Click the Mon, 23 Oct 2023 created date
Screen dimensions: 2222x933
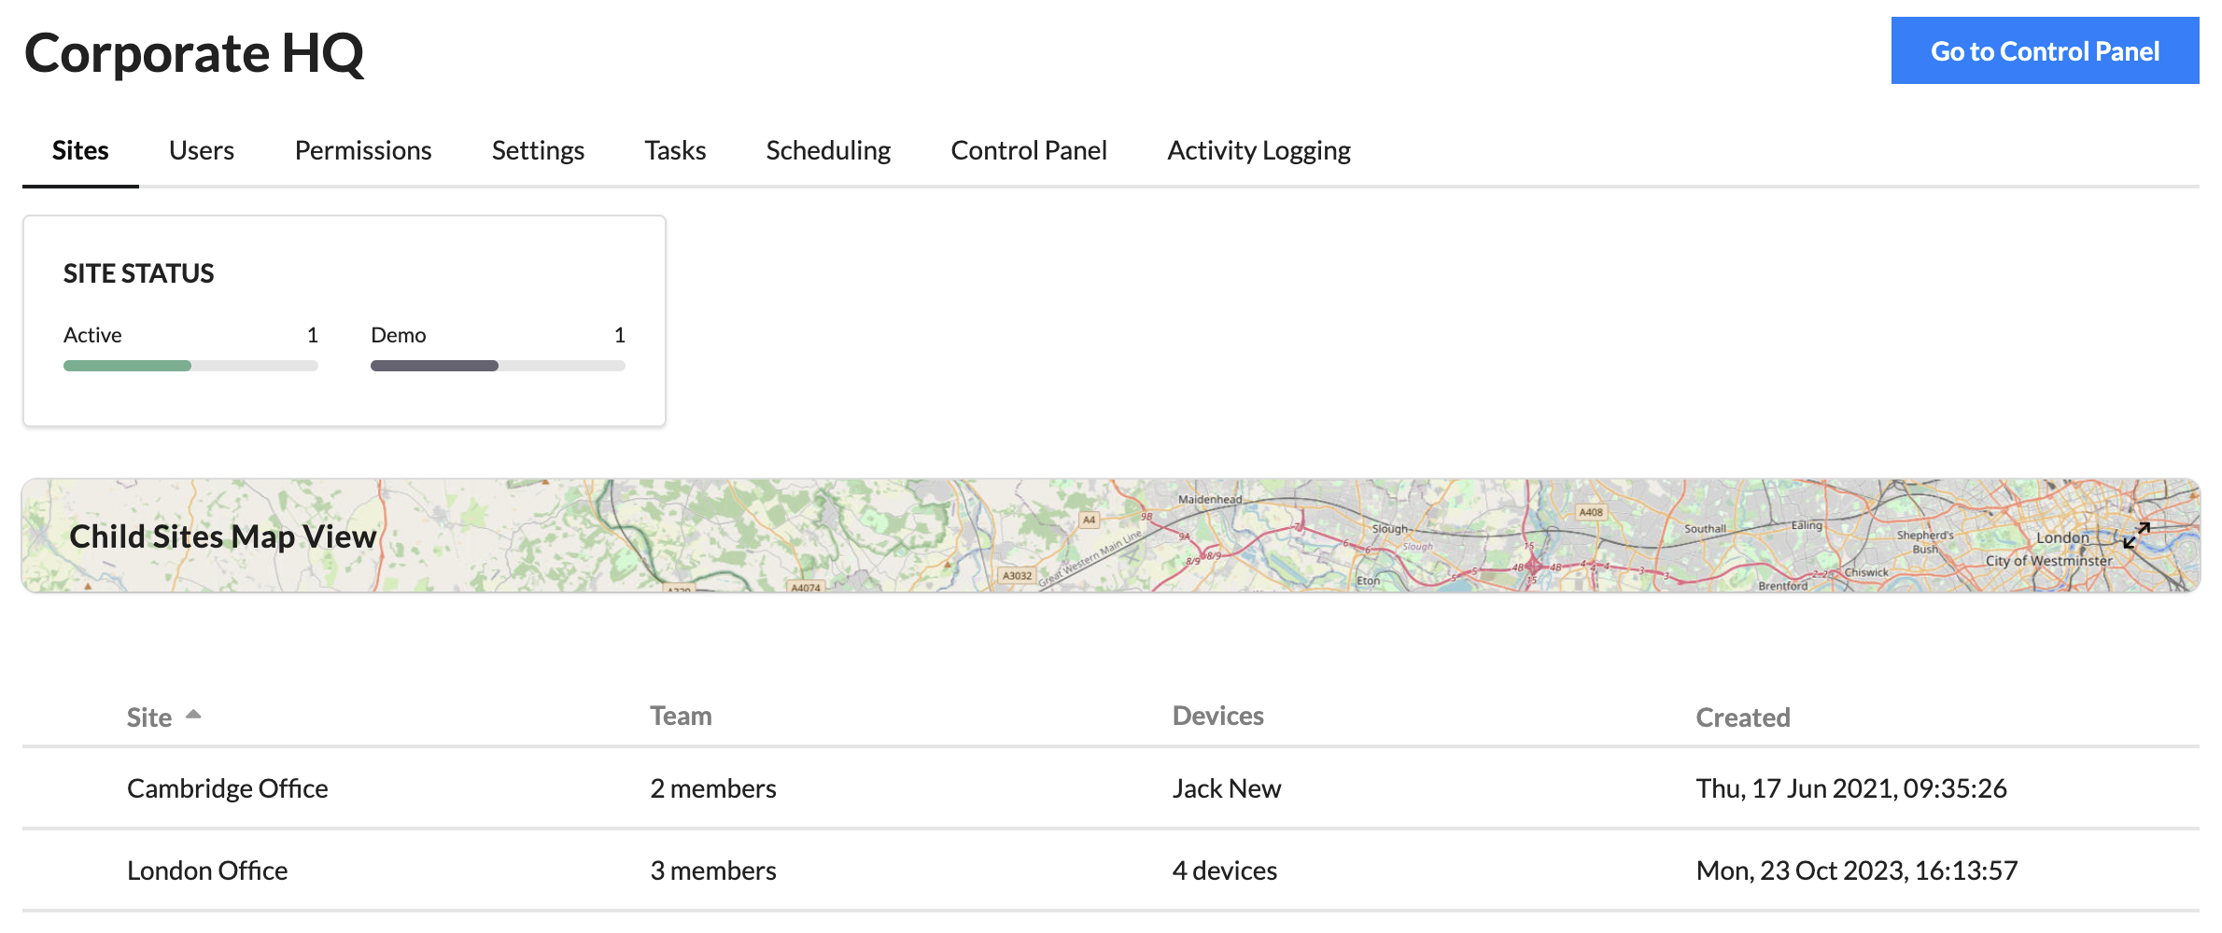(1857, 870)
